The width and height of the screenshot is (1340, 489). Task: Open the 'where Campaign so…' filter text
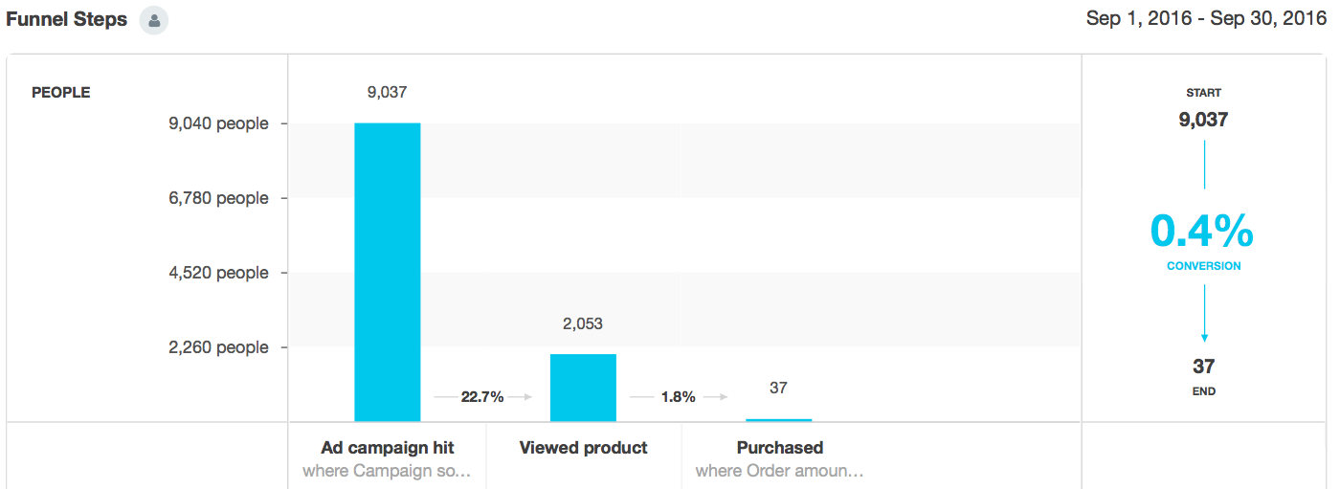point(387,471)
